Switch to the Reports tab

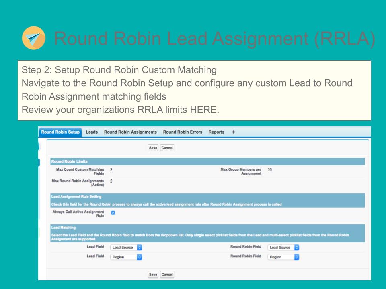click(216, 132)
